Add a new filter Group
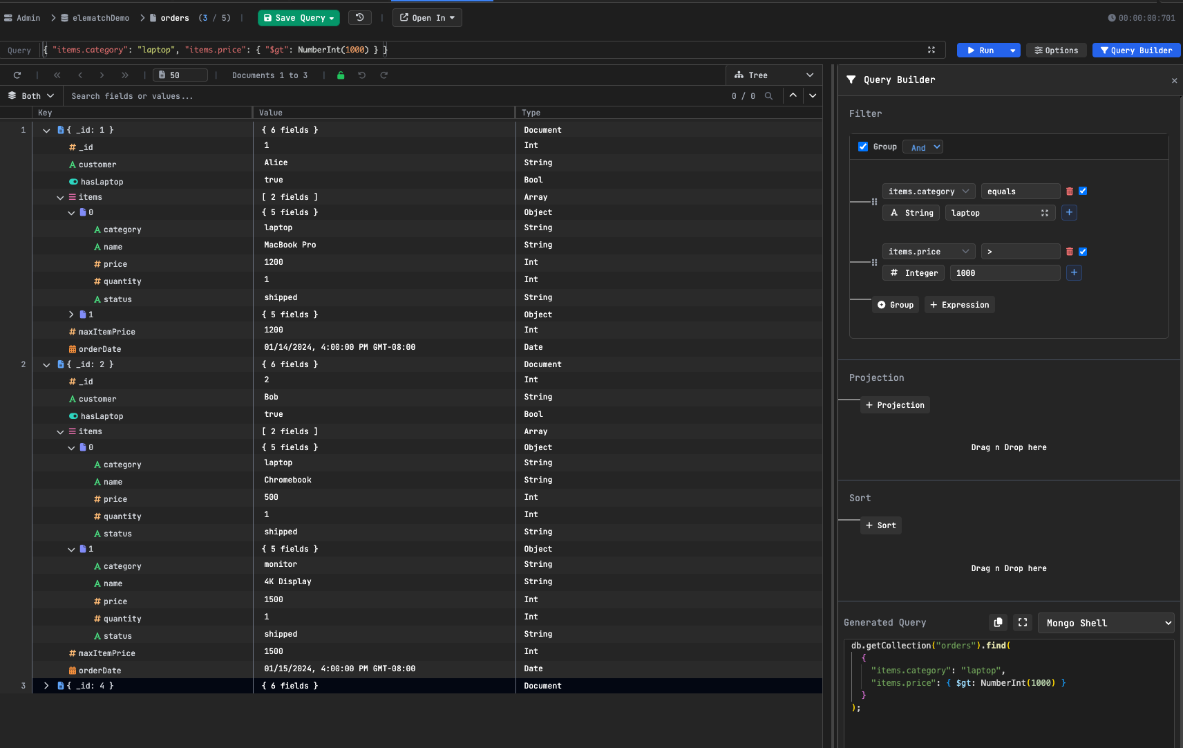Viewport: 1183px width, 748px height. pyautogui.click(x=896, y=305)
